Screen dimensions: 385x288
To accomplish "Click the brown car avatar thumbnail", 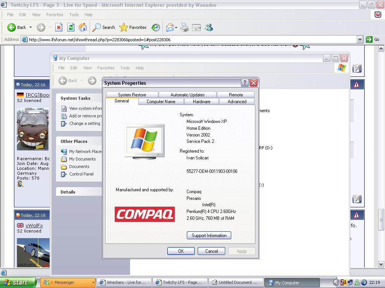I will coord(33,129).
